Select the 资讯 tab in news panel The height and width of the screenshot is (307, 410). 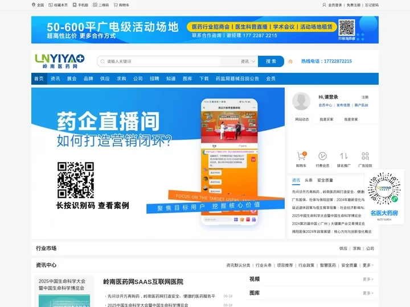tap(296, 180)
